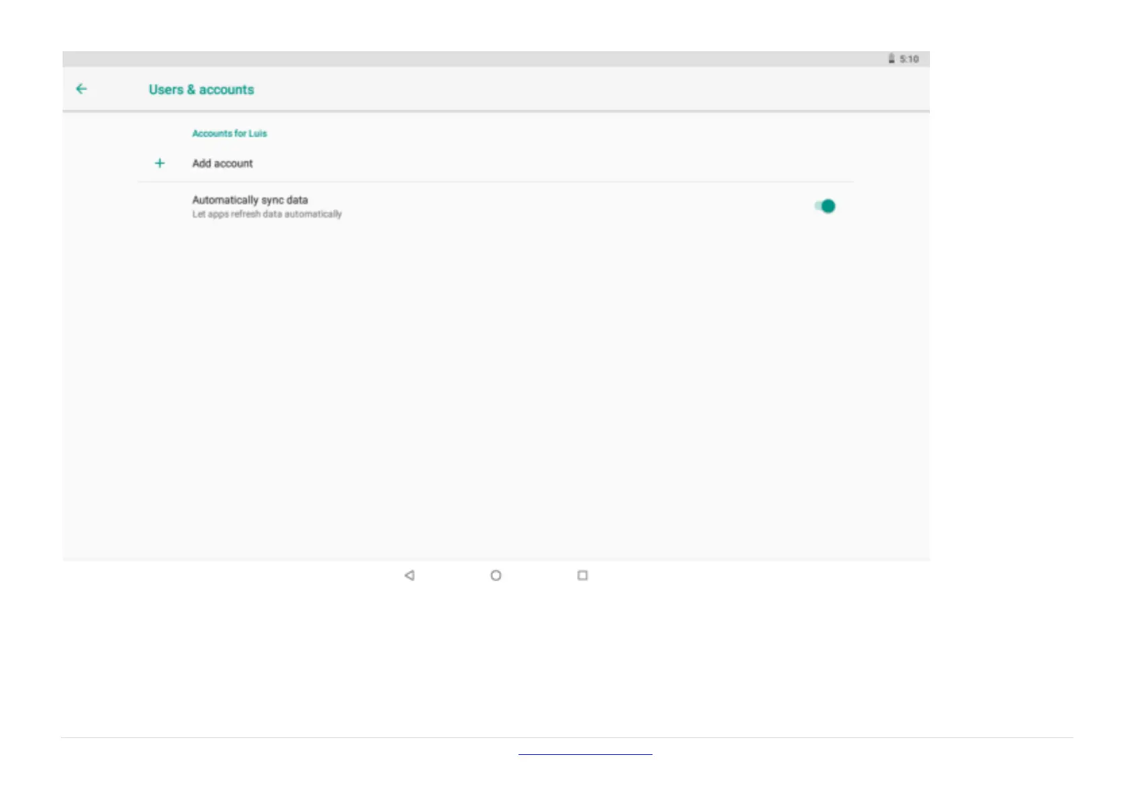Click the Accounts for Luis section header
This screenshot has width=1134, height=802.
tap(230, 133)
